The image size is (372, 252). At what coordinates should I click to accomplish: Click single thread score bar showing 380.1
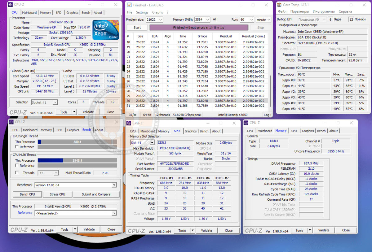click(x=77, y=142)
